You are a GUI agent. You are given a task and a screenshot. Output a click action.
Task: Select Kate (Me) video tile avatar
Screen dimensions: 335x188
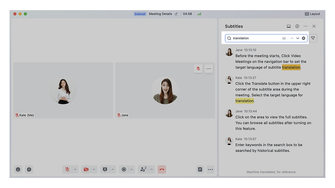[x=63, y=90]
